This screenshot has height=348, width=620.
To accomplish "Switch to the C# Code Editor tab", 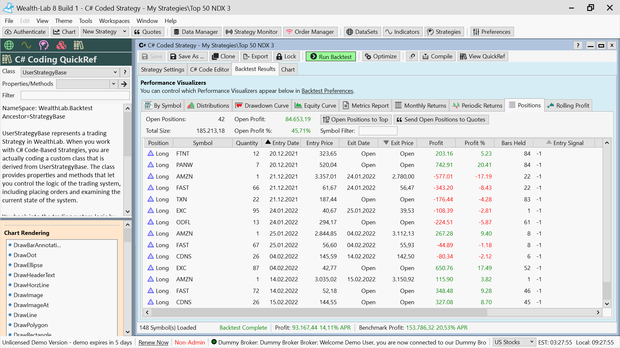I will [x=210, y=69].
